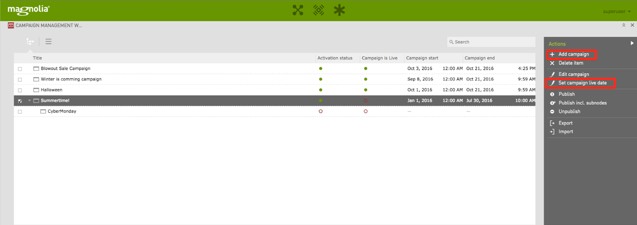Image resolution: width=637 pixels, height=225 pixels.
Task: Select the Halloween row title
Action: [52, 90]
